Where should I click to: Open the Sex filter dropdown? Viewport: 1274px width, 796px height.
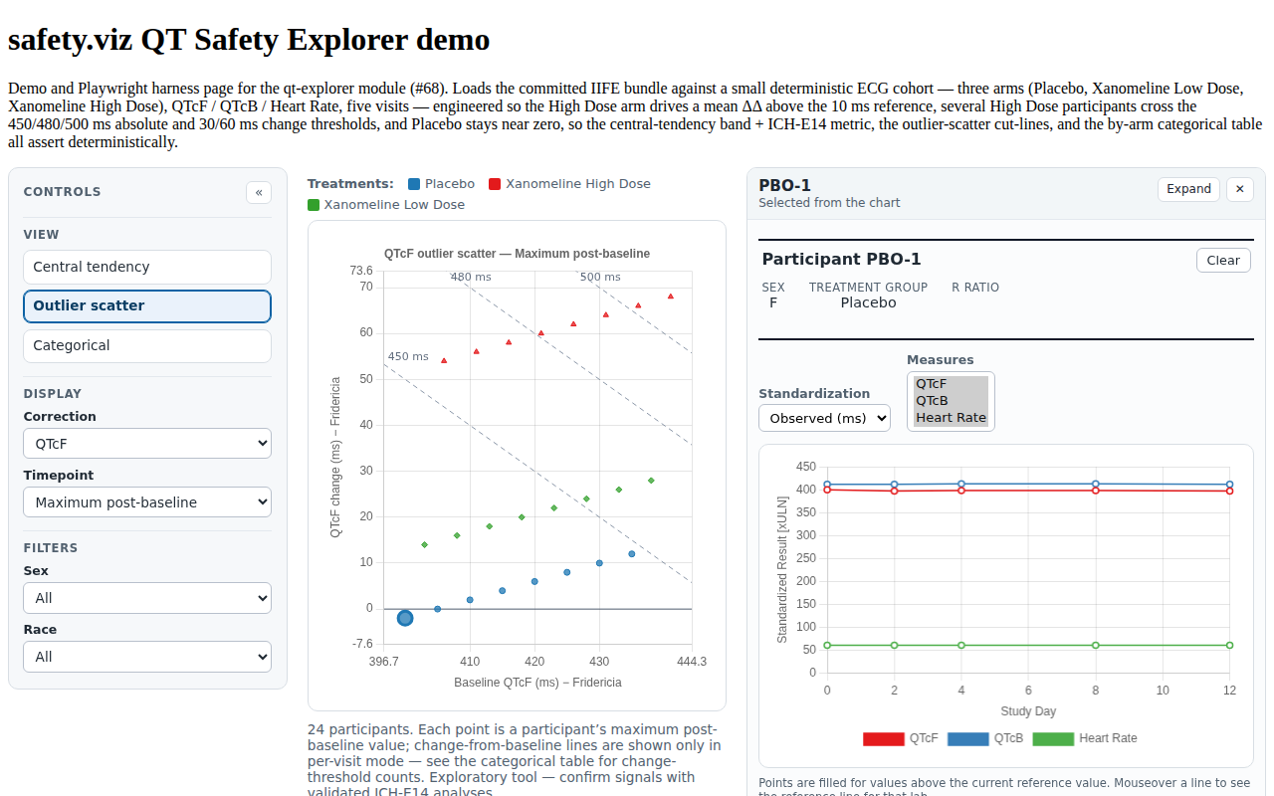point(147,598)
